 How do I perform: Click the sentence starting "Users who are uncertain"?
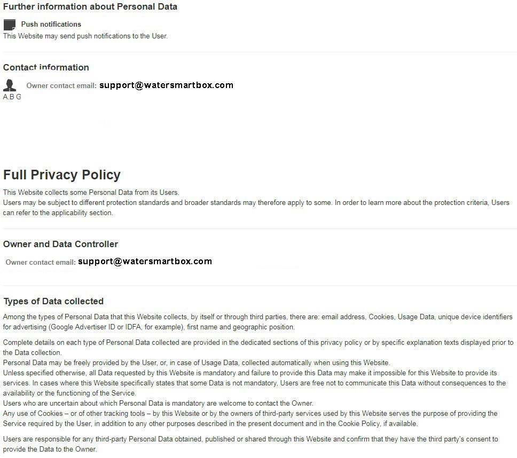coord(158,403)
